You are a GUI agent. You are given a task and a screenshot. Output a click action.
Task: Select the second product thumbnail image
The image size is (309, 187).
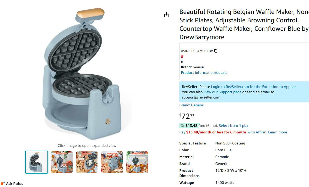(x=62, y=162)
